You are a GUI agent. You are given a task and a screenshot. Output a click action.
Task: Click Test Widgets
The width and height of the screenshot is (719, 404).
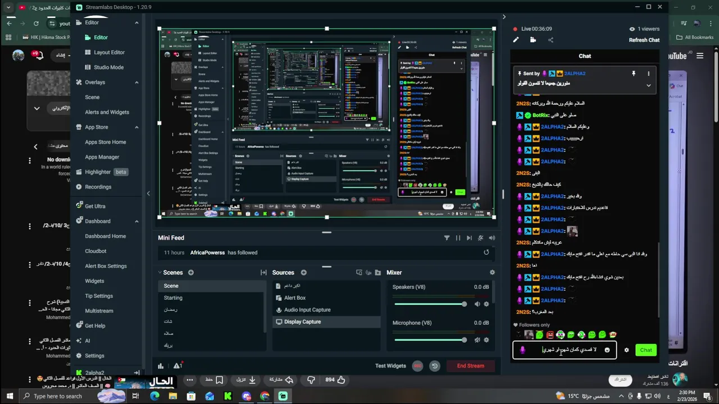(x=390, y=366)
